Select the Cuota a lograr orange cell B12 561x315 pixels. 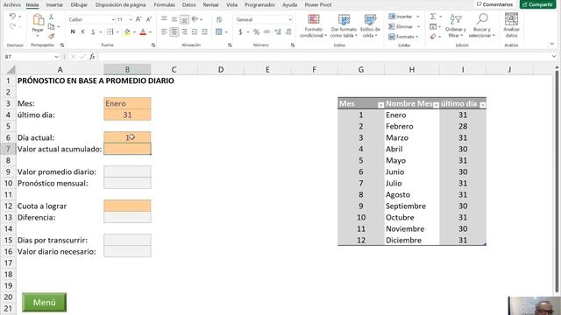127,206
